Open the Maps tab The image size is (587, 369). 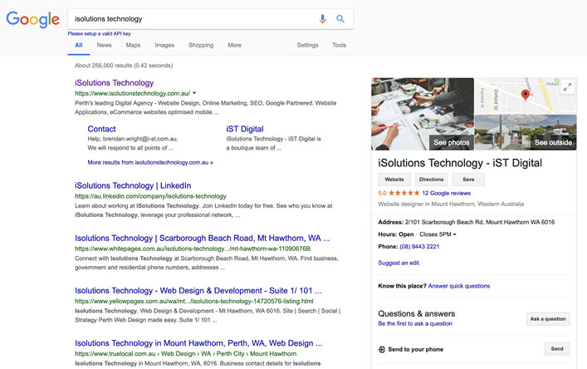(133, 45)
